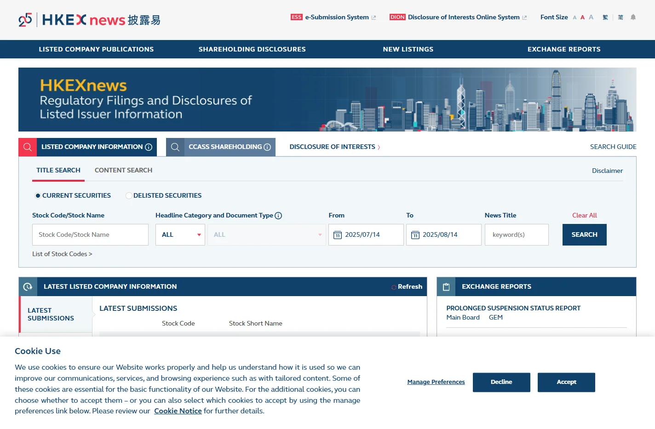The image size is (655, 429).
Task: Open Disclosure of Interests Online System link
Action: coord(464,17)
